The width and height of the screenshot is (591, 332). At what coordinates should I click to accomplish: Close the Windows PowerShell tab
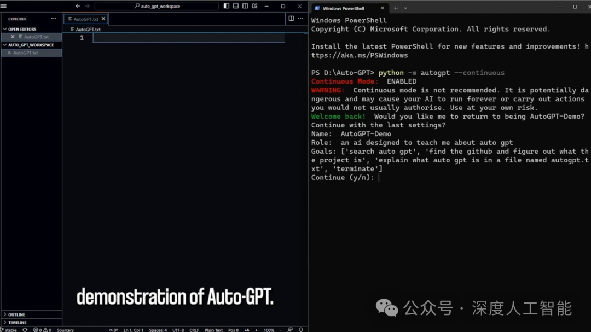coord(382,8)
